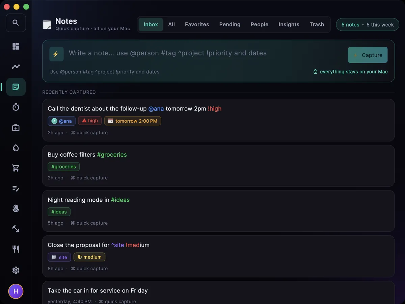Go to the People tab
The height and width of the screenshot is (304, 405).
[260, 24]
